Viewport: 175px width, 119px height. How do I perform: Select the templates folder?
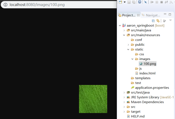tap(143, 78)
